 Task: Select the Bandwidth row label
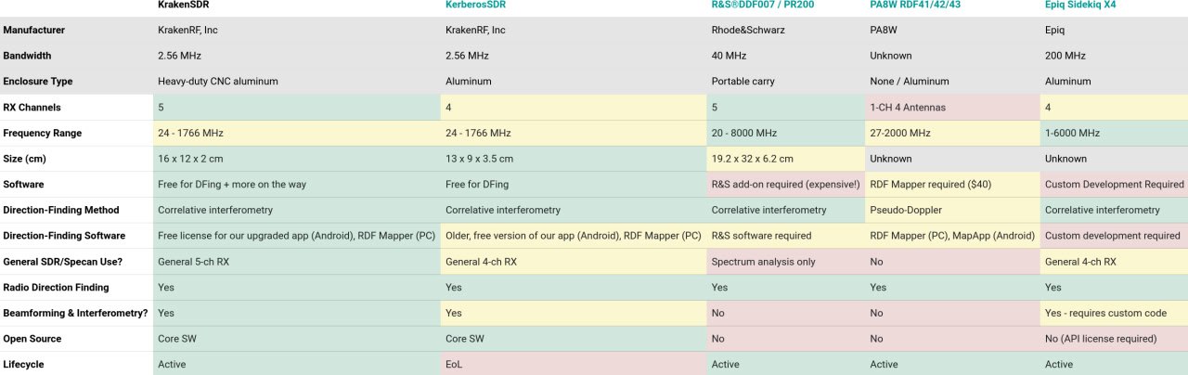[x=28, y=56]
